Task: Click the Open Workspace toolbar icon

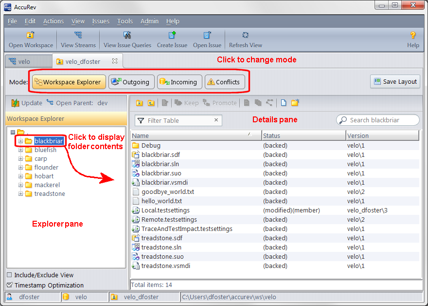Action: pos(31,36)
